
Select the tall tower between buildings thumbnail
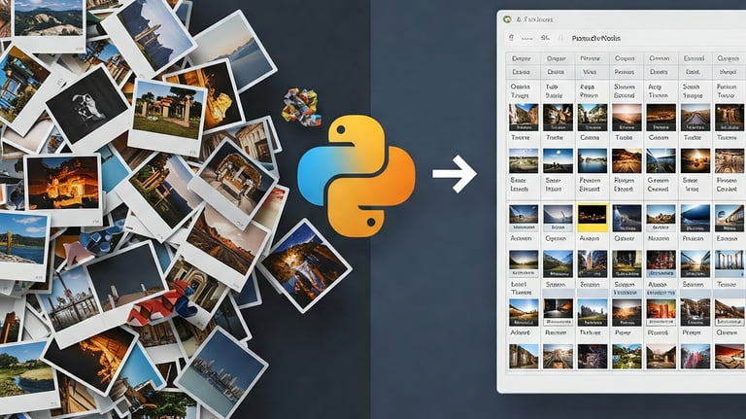pos(593,263)
